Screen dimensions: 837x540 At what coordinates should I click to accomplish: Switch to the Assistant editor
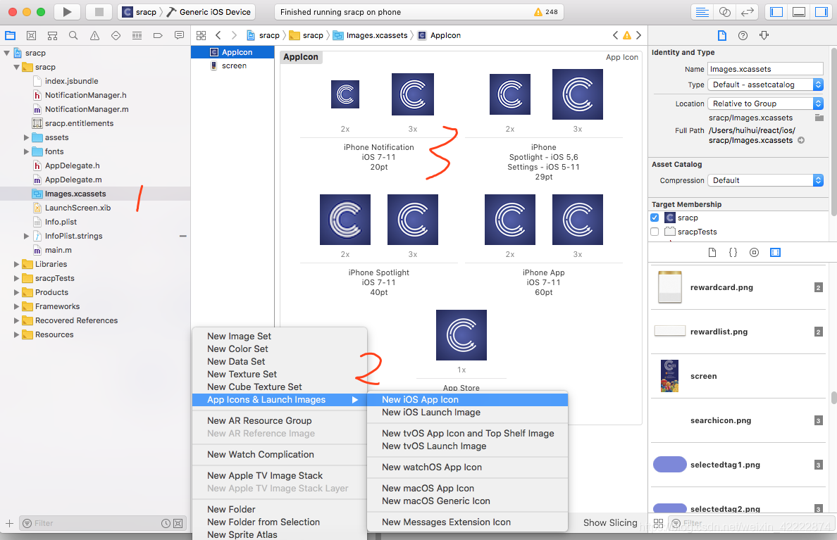coord(725,12)
